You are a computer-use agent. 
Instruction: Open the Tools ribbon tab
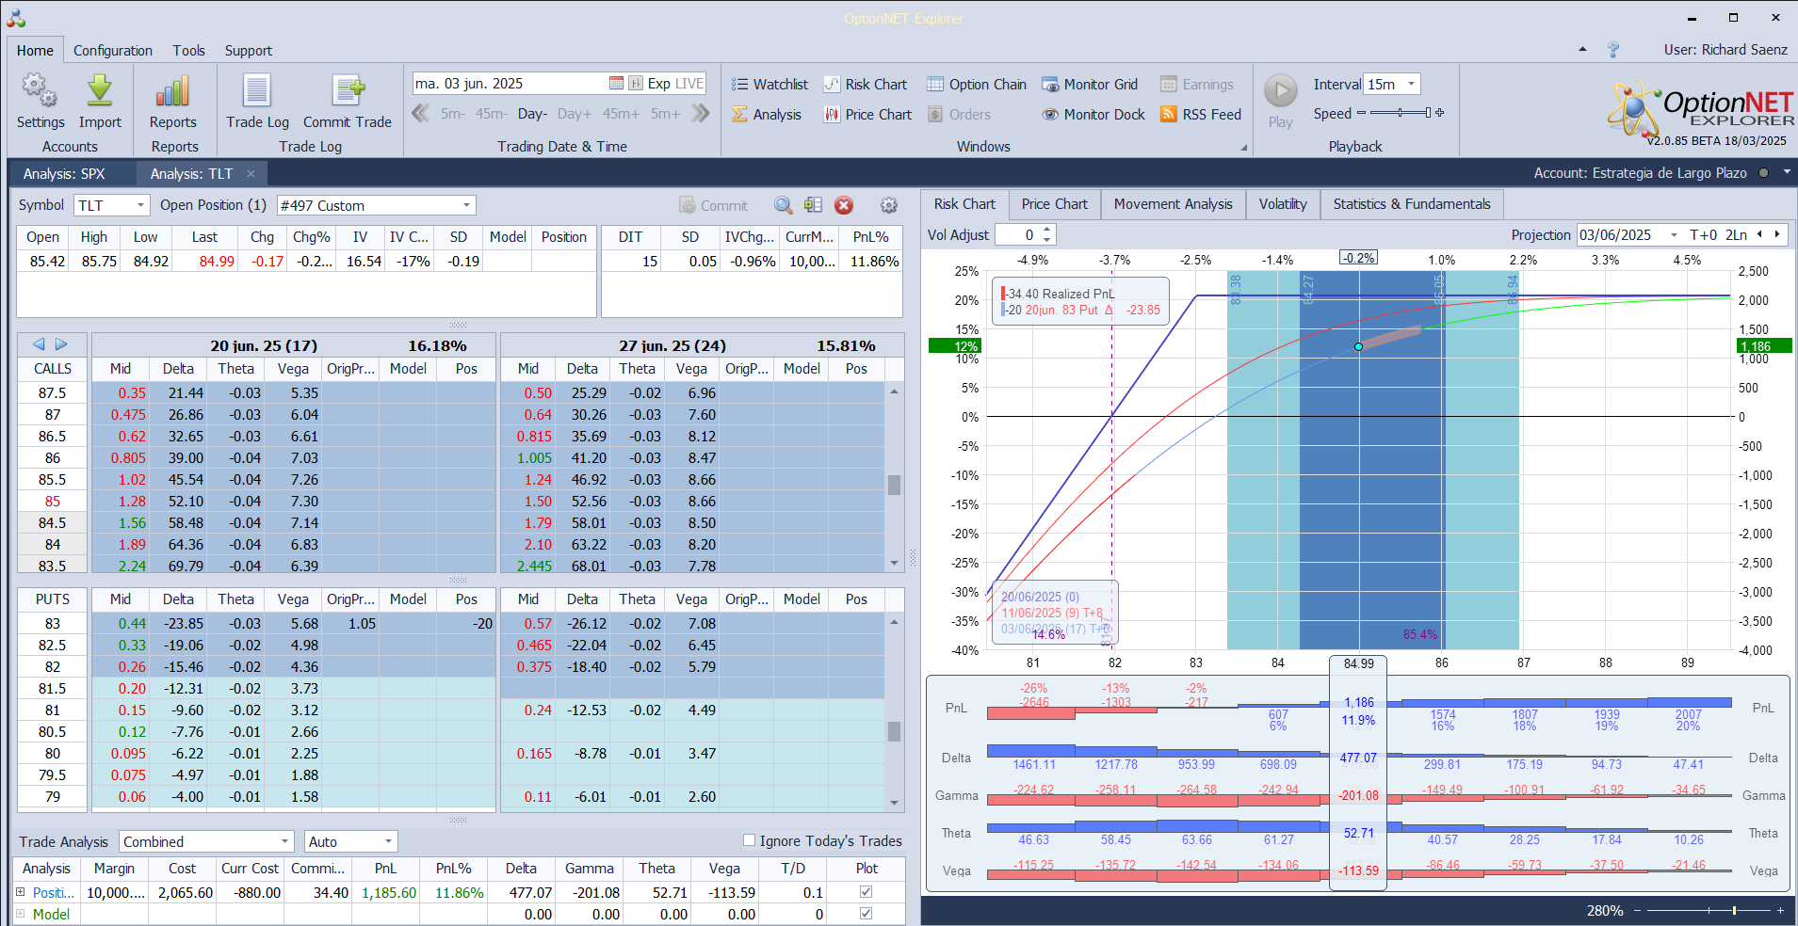[188, 50]
